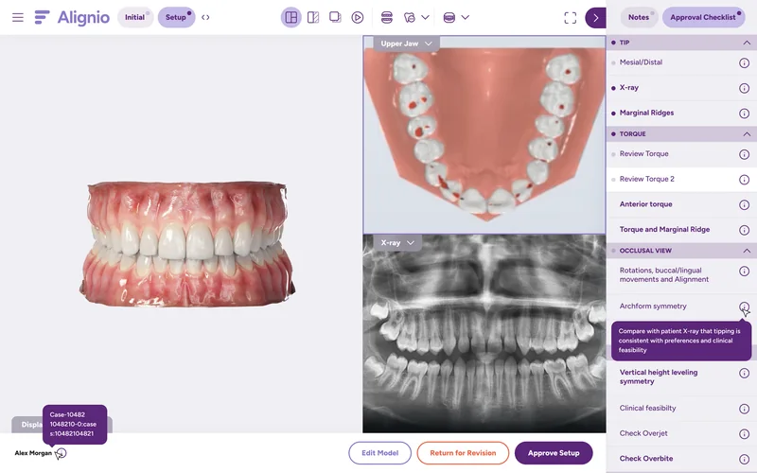Image resolution: width=757 pixels, height=473 pixels.
Task: Open the dropdown next to jaw grid icon
Action: (466, 17)
